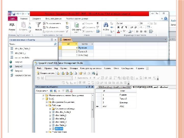This screenshot has height=138, width=184.
Task: Switch to Работа с базами данных tab
Action: pyautogui.click(x=77, y=19)
